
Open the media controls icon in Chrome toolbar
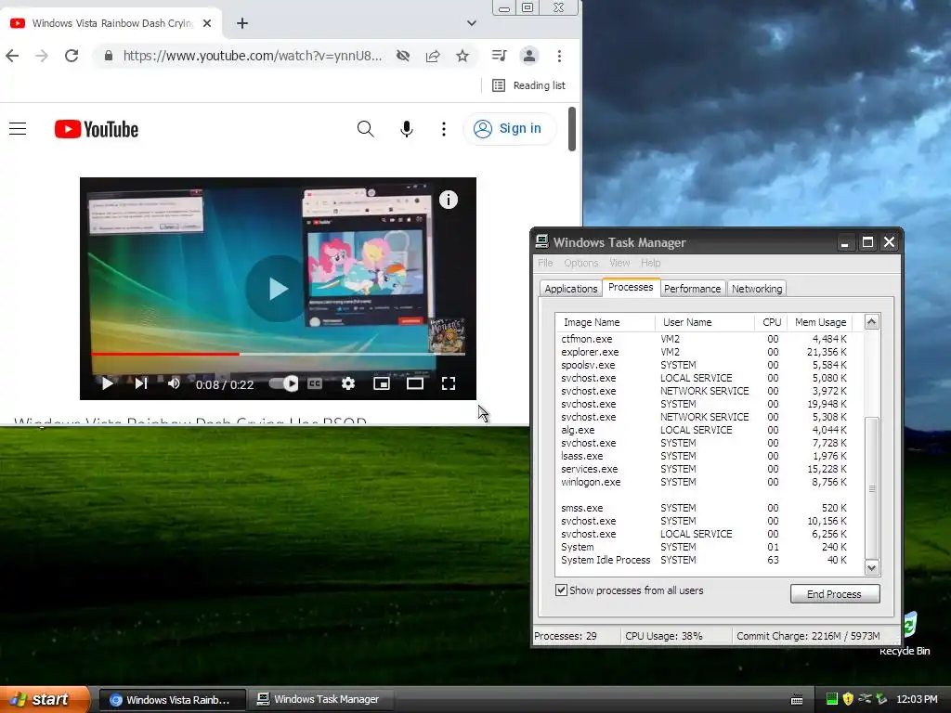[499, 56]
